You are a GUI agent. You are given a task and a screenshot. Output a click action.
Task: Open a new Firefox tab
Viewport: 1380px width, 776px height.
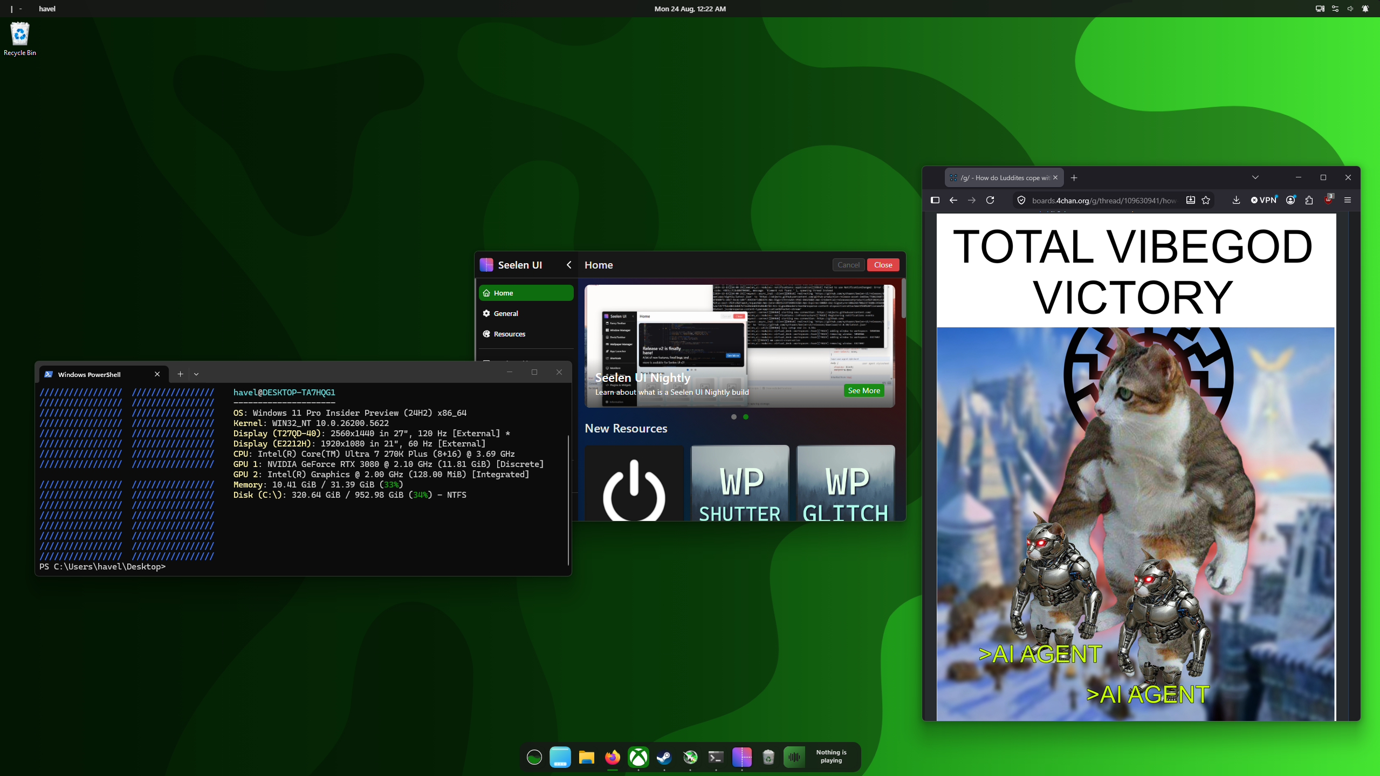tap(1074, 177)
